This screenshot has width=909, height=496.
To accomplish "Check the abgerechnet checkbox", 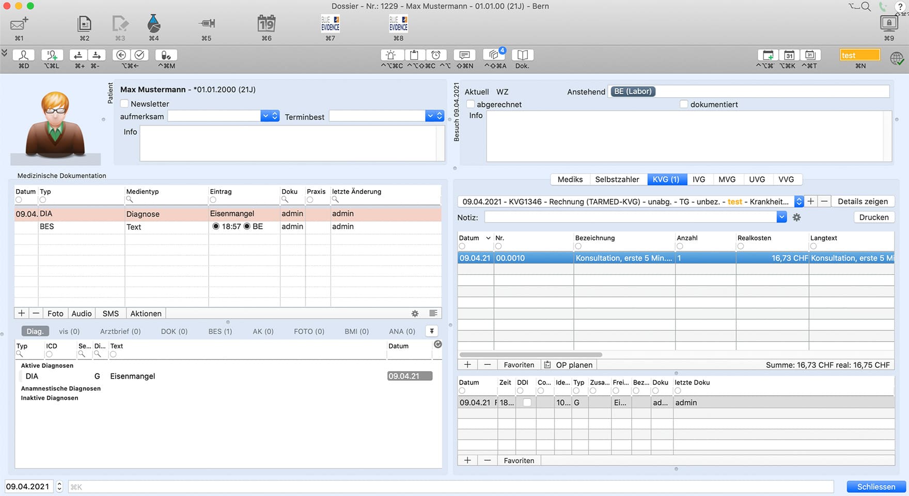I will (x=471, y=104).
